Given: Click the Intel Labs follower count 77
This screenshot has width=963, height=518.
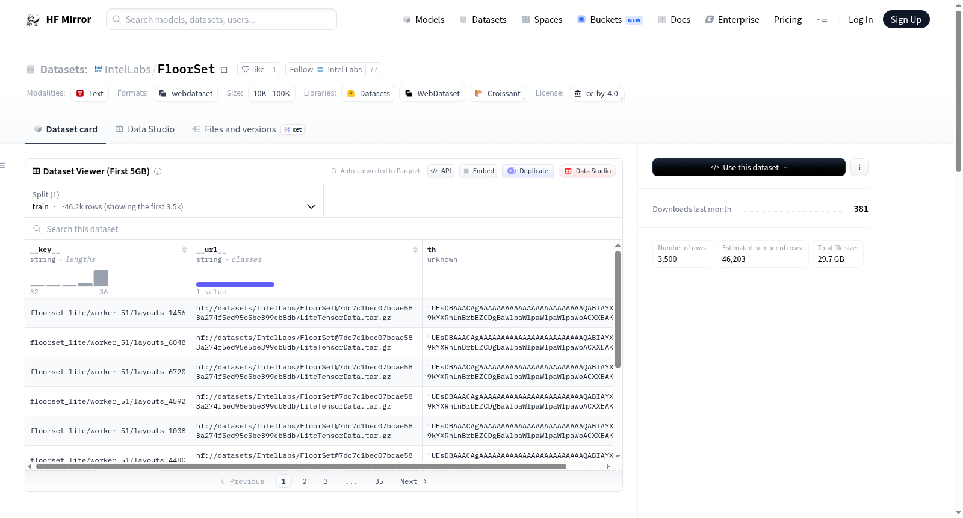Looking at the screenshot, I should click(374, 69).
